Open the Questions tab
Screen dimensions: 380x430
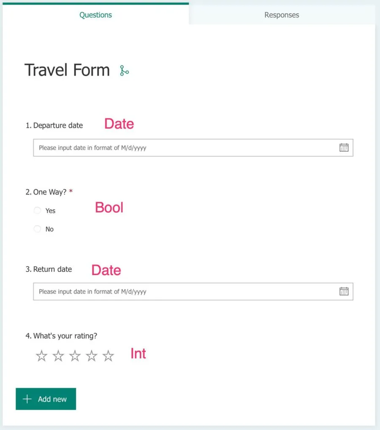[96, 15]
